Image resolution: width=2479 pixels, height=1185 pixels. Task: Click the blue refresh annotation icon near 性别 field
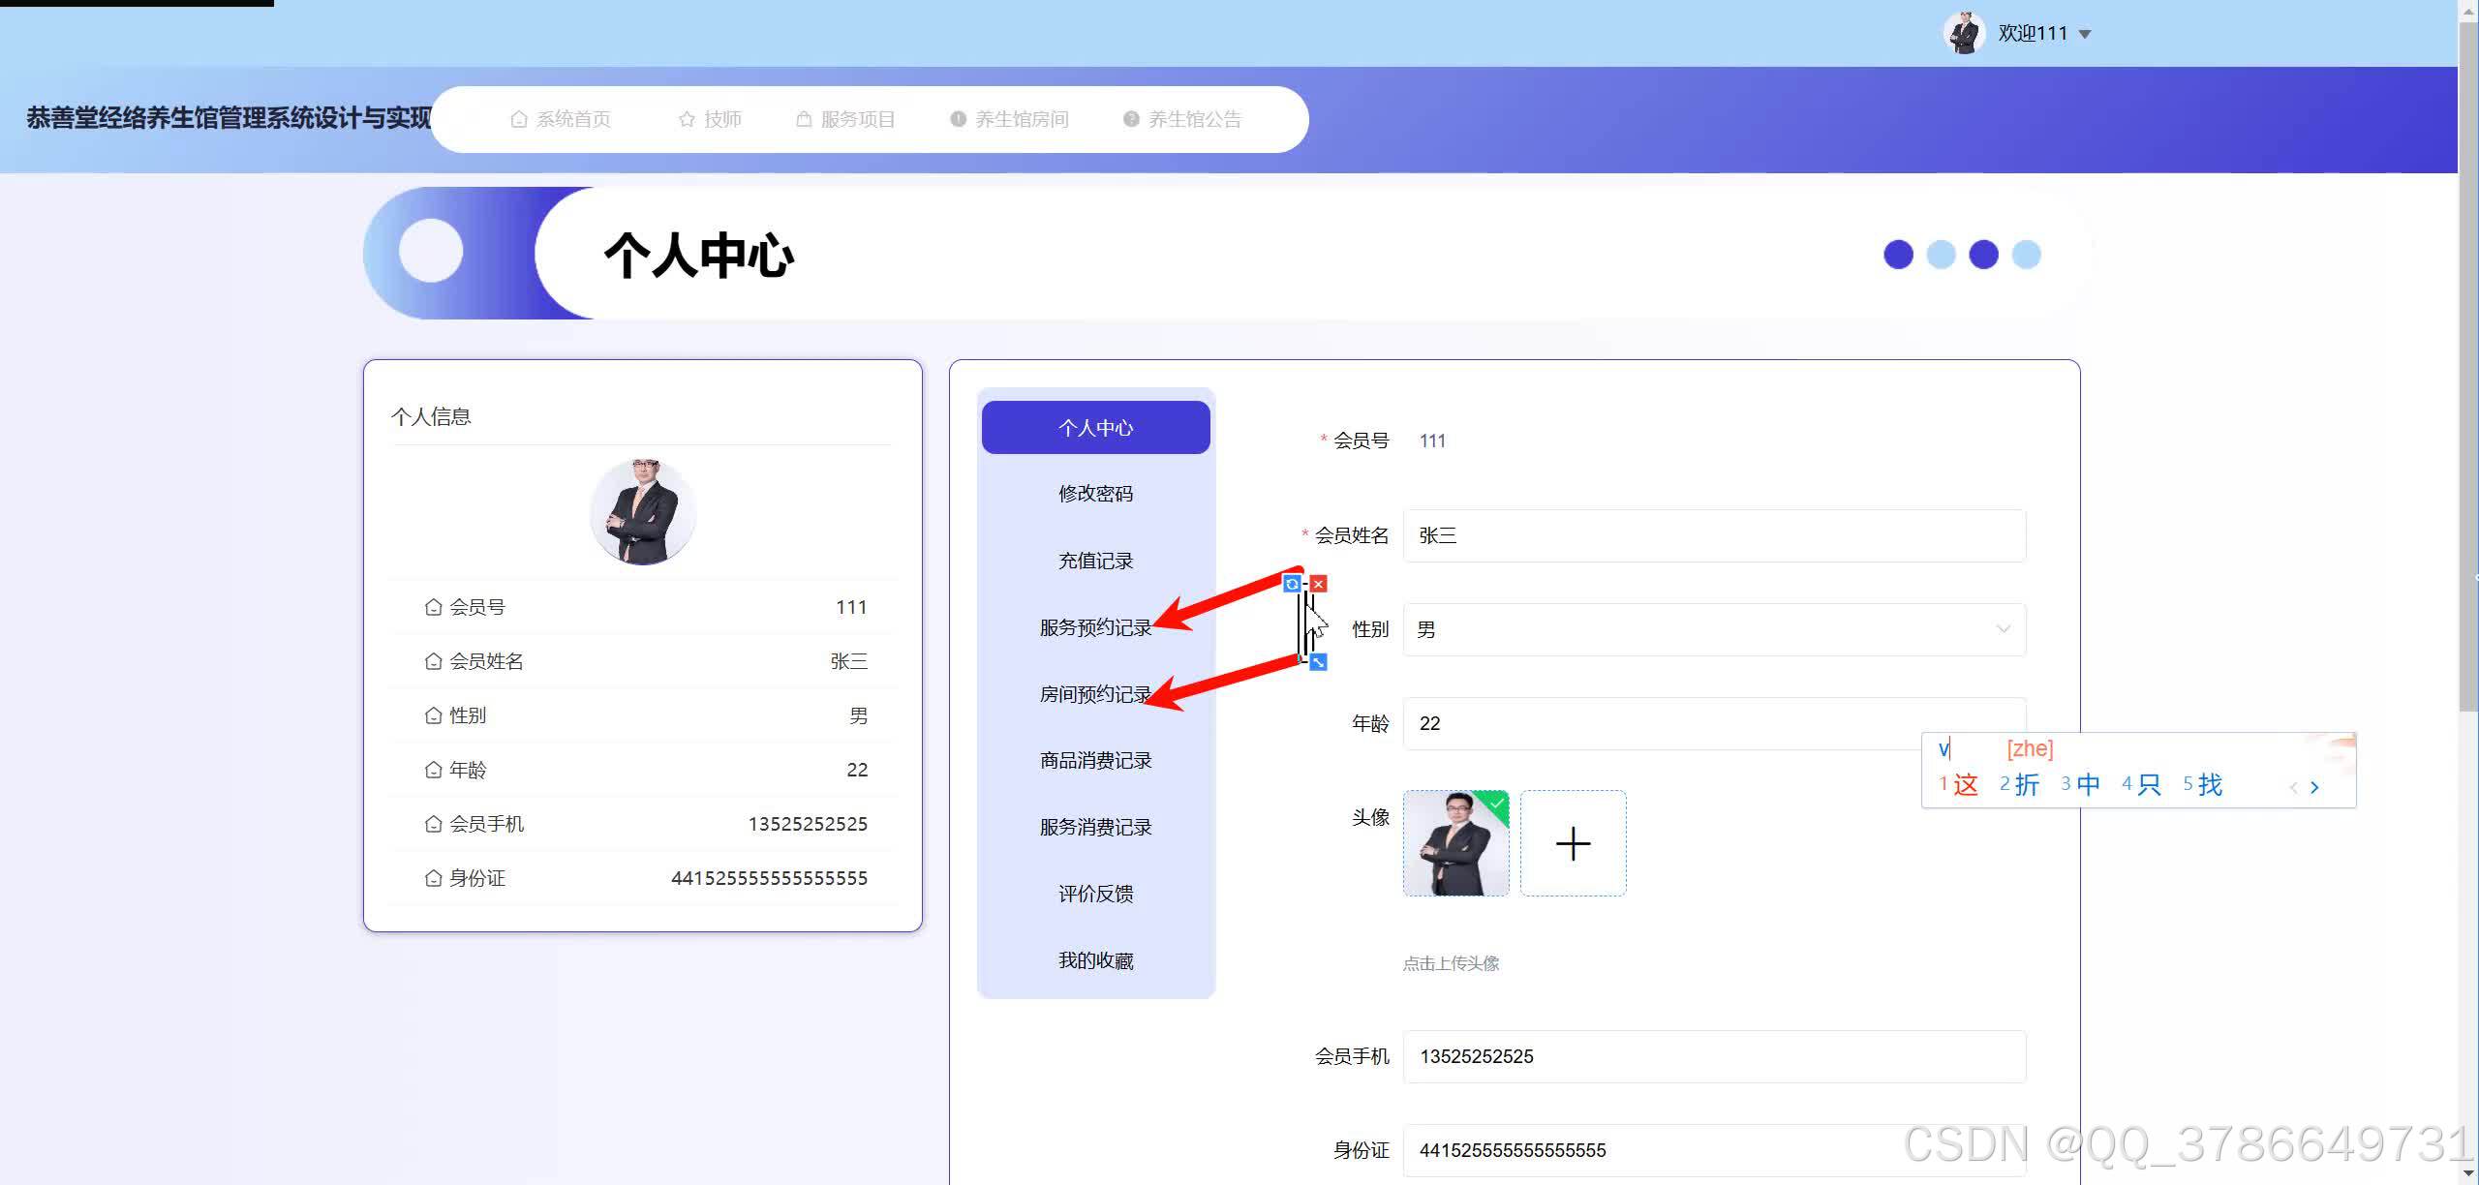click(1295, 584)
